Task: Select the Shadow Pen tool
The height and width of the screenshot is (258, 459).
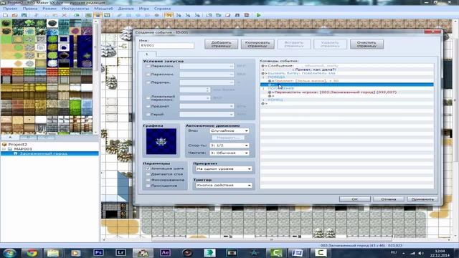Action: pyautogui.click(x=156, y=15)
